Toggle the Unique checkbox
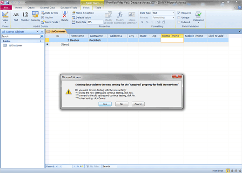242x173 pixels. coord(179,18)
